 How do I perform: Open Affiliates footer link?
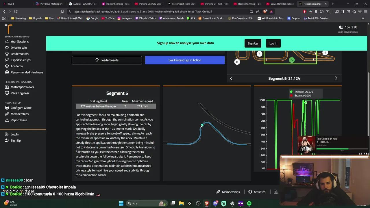coord(257,192)
